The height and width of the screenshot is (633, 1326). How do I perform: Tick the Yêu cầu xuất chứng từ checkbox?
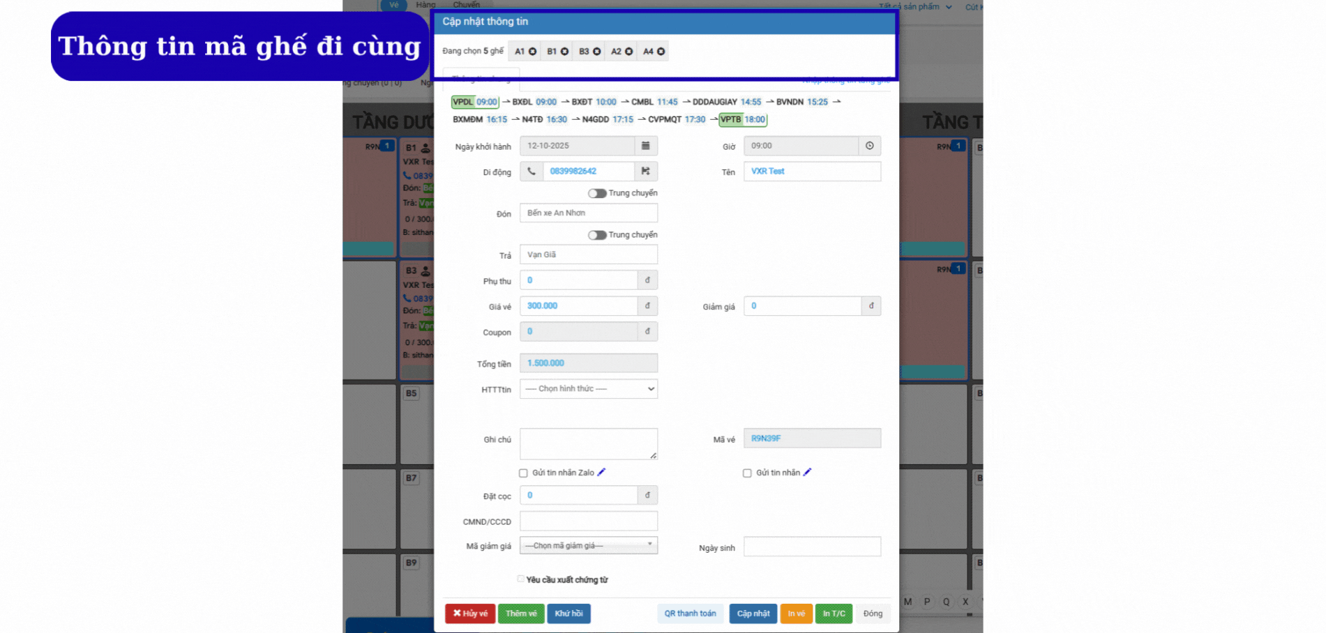(x=521, y=579)
